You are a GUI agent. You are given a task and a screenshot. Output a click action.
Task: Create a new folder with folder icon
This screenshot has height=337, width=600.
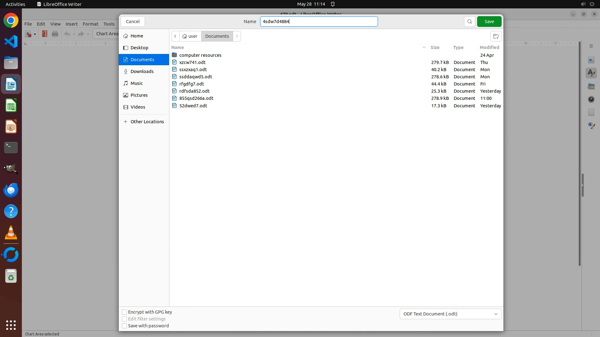pos(496,36)
